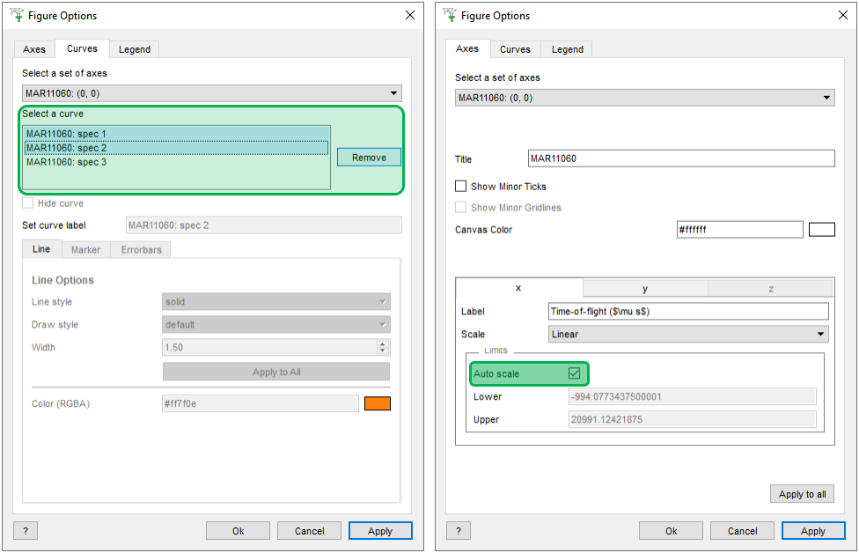This screenshot has width=859, height=553.
Task: Click the lowercase 'Apply to all' button under axis limits
Action: click(802, 494)
